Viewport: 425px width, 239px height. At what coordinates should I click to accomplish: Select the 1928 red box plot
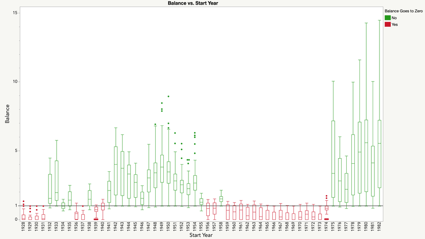(x=23, y=217)
